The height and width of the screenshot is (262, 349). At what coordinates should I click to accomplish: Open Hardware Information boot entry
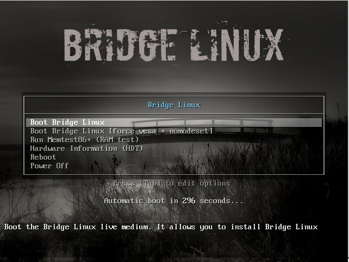click(x=86, y=149)
